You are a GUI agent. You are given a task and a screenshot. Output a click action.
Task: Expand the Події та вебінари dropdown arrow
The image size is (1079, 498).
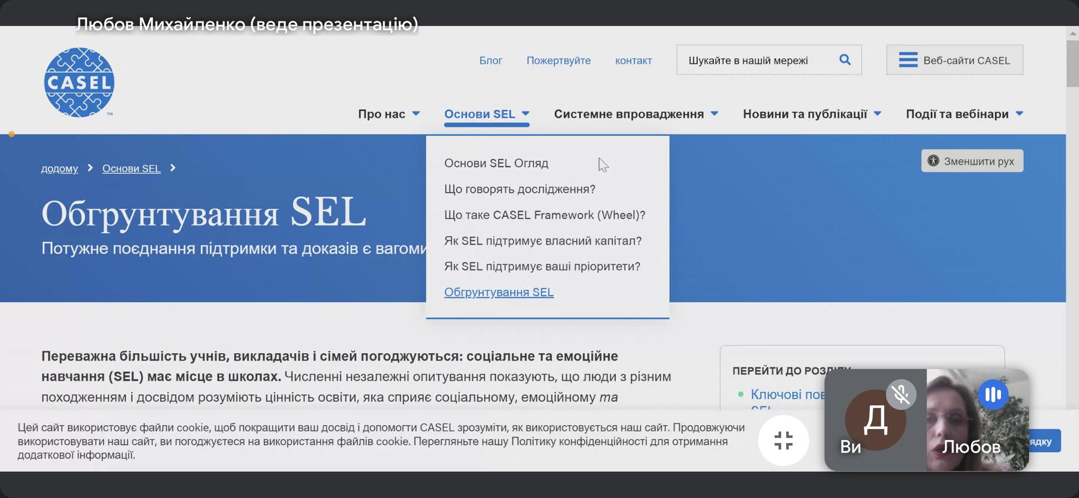point(1019,113)
